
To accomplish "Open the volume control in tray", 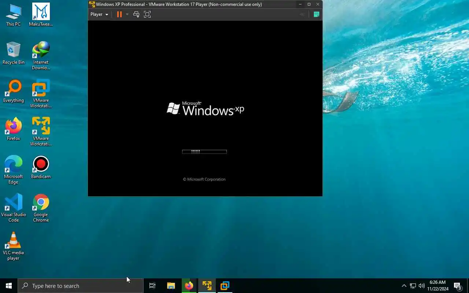I will pos(422,286).
